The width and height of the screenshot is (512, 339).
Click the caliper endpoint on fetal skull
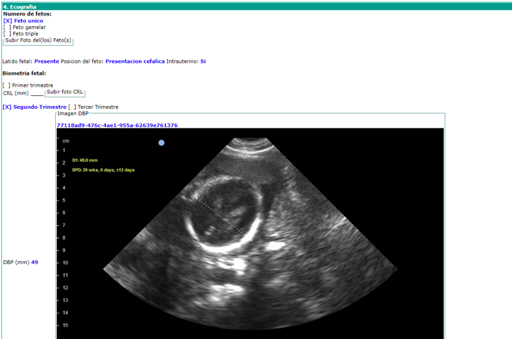(x=250, y=239)
